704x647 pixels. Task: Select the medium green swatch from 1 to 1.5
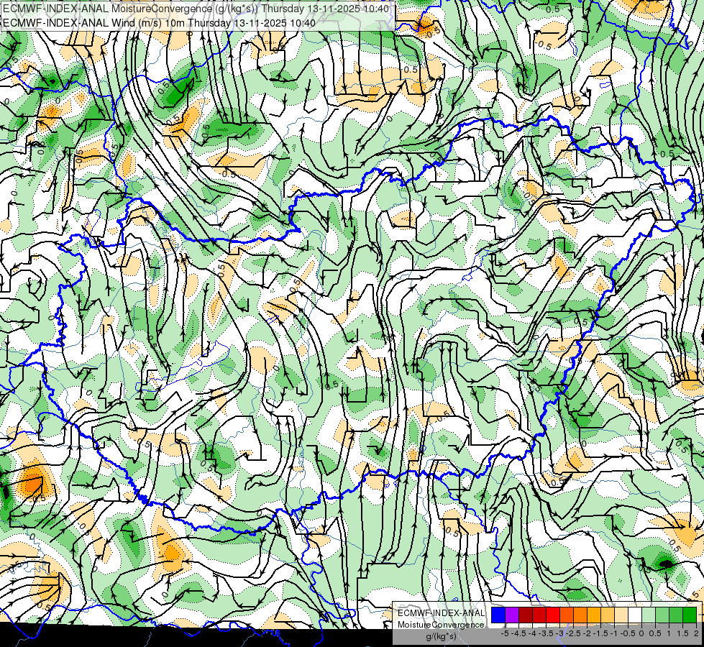tap(676, 615)
